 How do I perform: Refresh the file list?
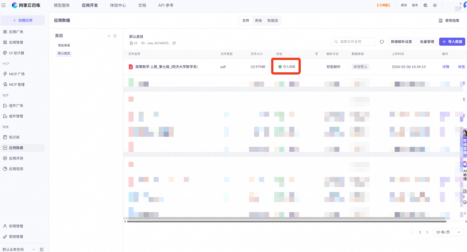tap(382, 42)
